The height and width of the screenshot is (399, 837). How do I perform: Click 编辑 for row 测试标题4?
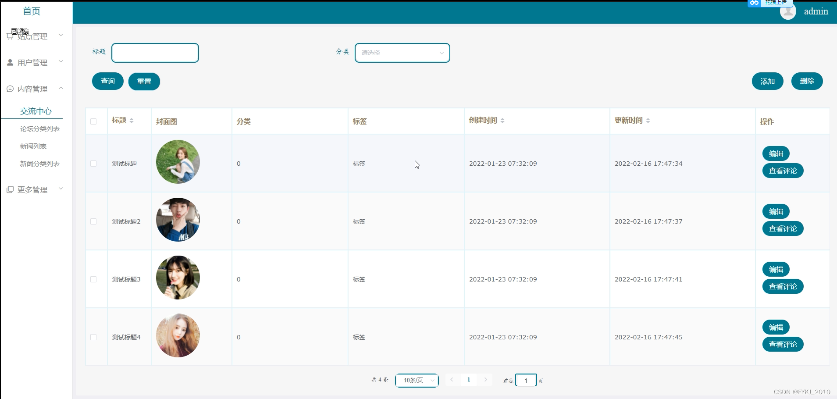point(776,327)
